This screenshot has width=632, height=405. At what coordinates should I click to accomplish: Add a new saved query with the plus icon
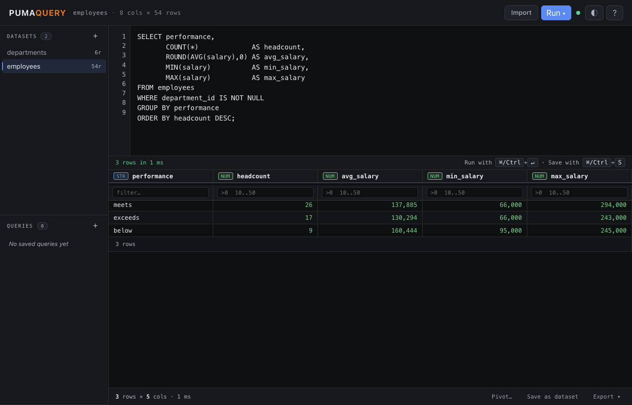(x=95, y=226)
